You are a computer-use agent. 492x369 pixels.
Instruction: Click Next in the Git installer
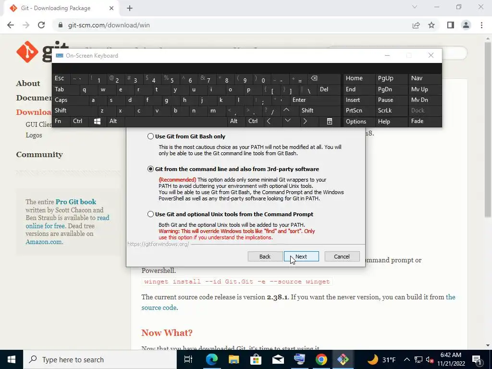pyautogui.click(x=301, y=257)
